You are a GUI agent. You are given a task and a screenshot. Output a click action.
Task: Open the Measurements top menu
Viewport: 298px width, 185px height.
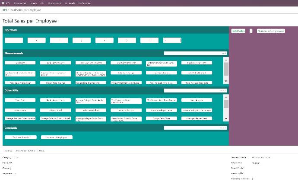(54, 3)
